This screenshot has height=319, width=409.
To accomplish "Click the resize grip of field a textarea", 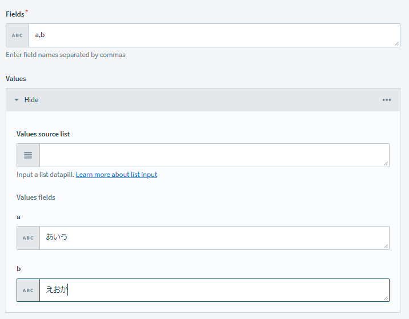I will (386, 246).
